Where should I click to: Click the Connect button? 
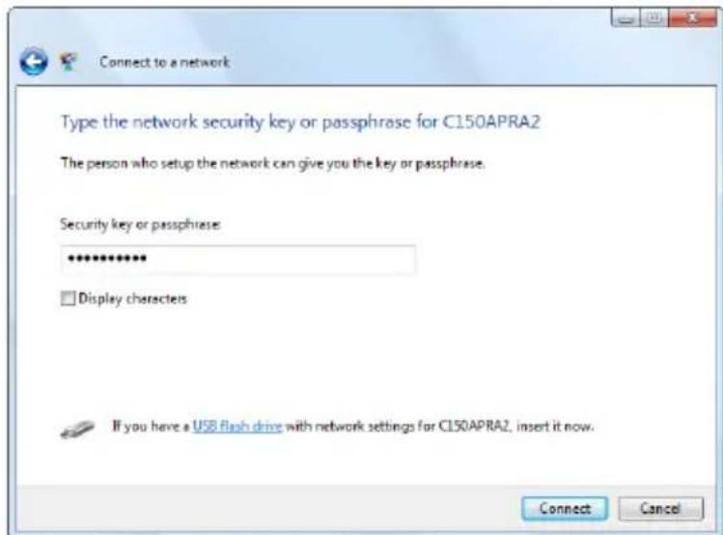[565, 508]
